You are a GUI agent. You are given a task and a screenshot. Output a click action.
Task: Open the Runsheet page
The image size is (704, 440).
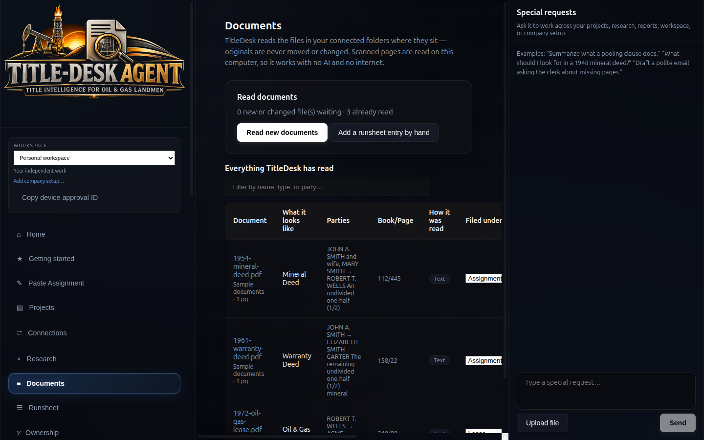(x=94, y=408)
